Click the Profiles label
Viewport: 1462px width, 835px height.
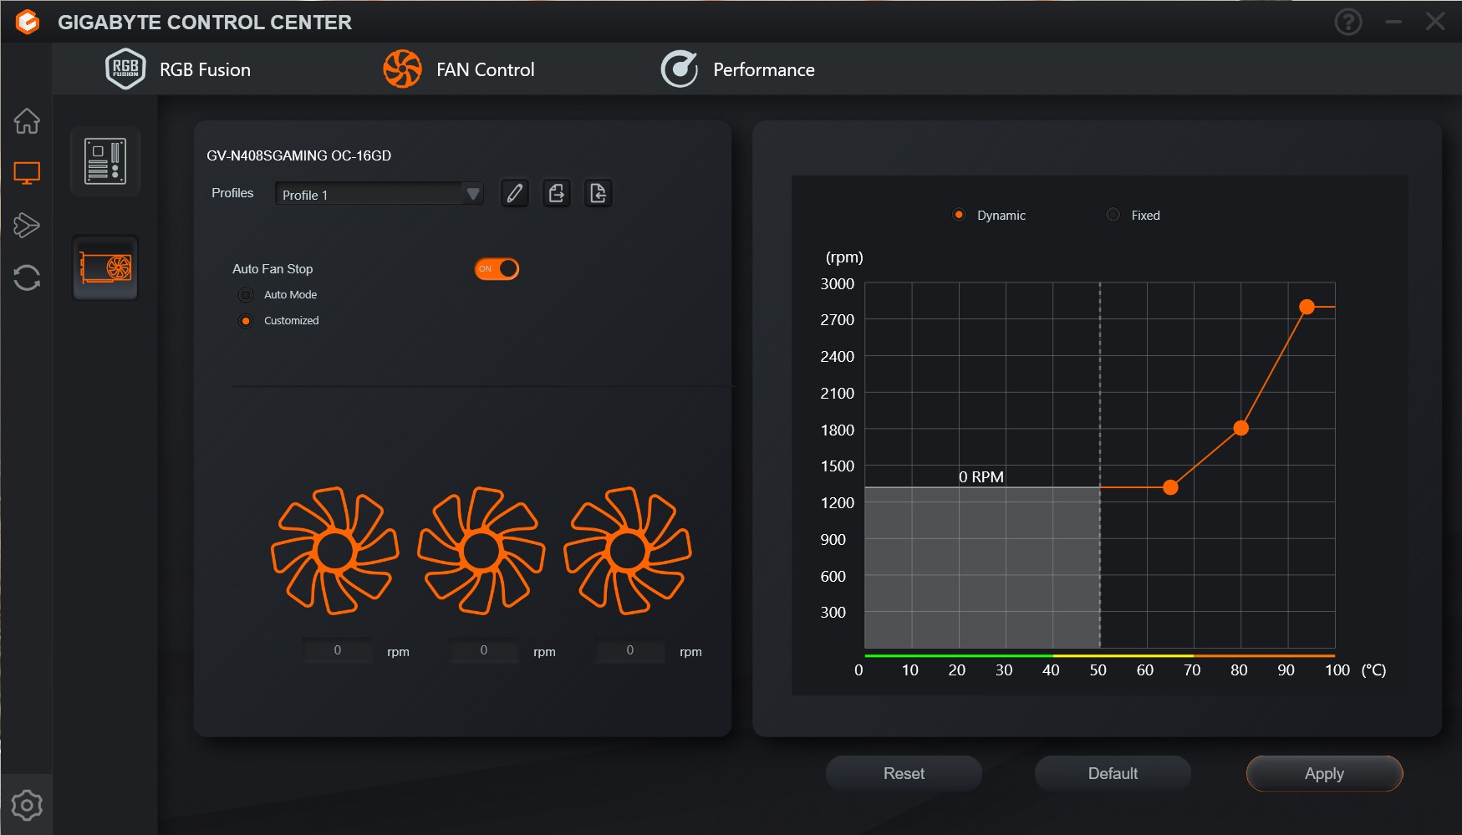pos(232,193)
